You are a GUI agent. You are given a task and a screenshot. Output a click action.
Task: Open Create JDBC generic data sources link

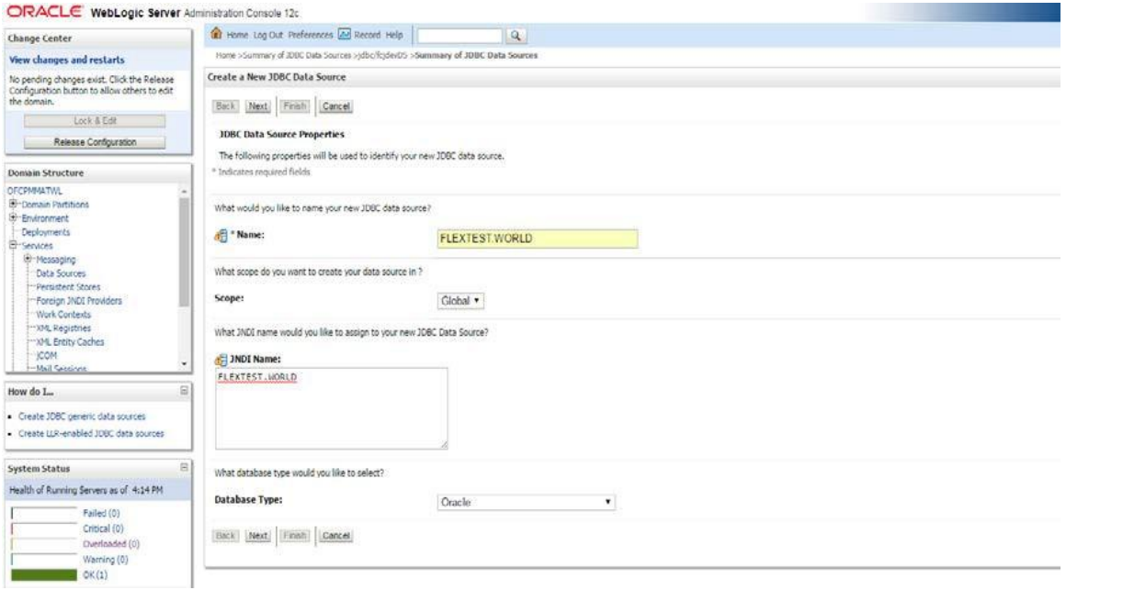click(x=83, y=418)
